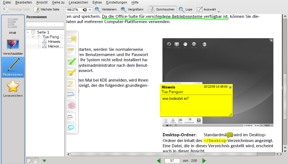Open the Lesezeichen menu
The width and height of the screenshot is (288, 164).
coord(78,2)
